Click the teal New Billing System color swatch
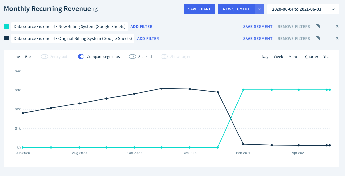Screen dimensions: 345x176 [7, 27]
